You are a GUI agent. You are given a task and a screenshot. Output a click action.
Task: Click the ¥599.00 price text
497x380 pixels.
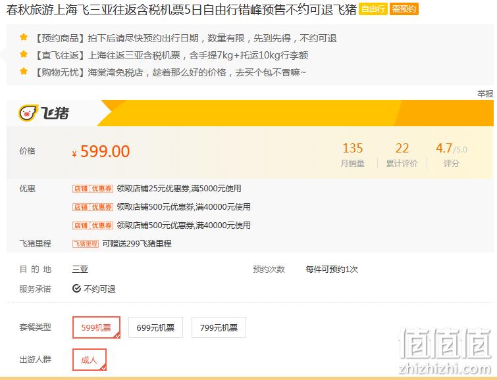point(101,151)
